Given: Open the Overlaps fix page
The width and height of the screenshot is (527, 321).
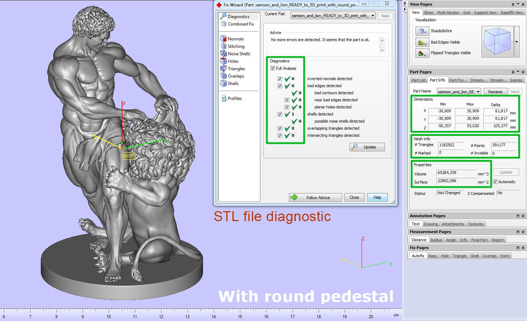Looking at the screenshot, I should [232, 76].
